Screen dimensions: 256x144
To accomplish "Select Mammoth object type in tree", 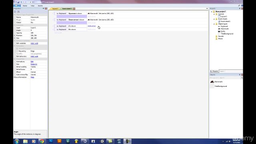I will pos(224,29).
